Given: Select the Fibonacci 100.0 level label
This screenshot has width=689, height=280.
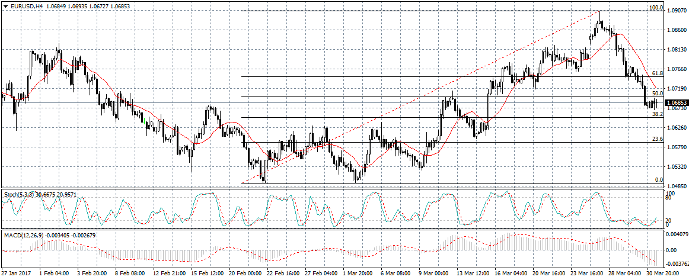Looking at the screenshot, I should [x=656, y=8].
